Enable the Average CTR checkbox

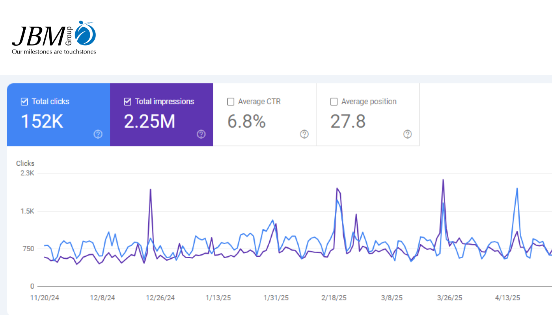(231, 102)
